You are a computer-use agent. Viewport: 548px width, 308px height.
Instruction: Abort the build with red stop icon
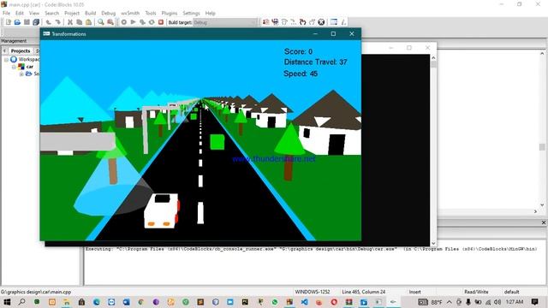point(161,22)
